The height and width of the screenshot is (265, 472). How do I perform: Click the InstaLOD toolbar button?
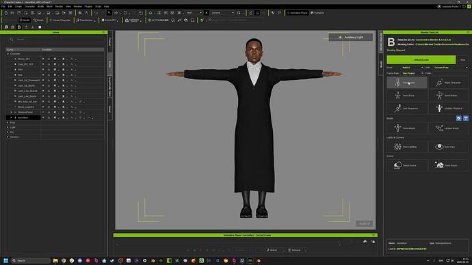109,20
